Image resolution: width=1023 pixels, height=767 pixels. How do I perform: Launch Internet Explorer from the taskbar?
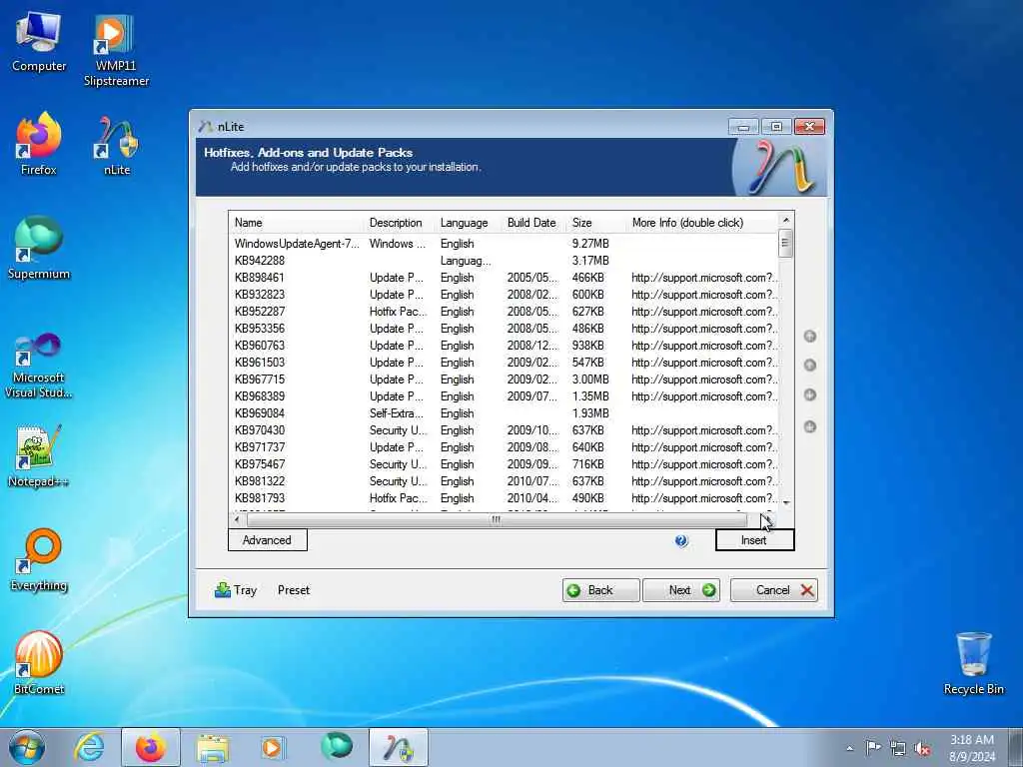89,747
